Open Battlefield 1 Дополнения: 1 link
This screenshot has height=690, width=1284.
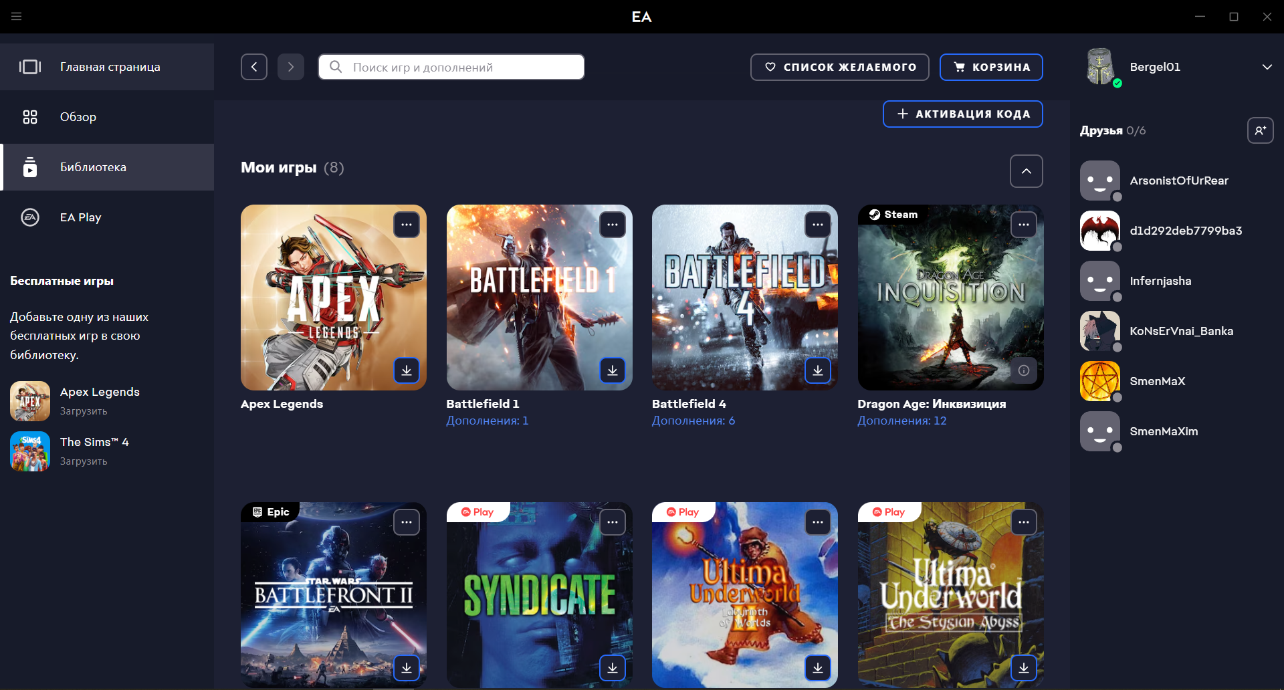[488, 421]
